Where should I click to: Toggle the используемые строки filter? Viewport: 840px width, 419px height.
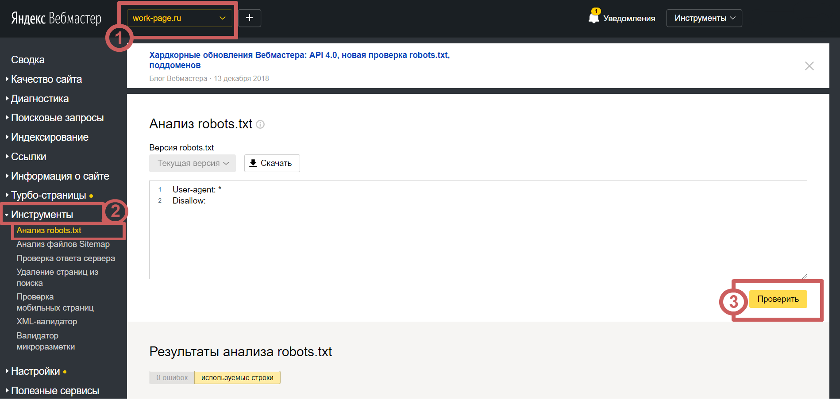tap(237, 377)
